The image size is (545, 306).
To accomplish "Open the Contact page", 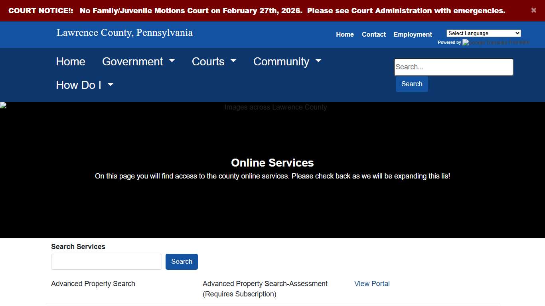I will click(x=373, y=34).
